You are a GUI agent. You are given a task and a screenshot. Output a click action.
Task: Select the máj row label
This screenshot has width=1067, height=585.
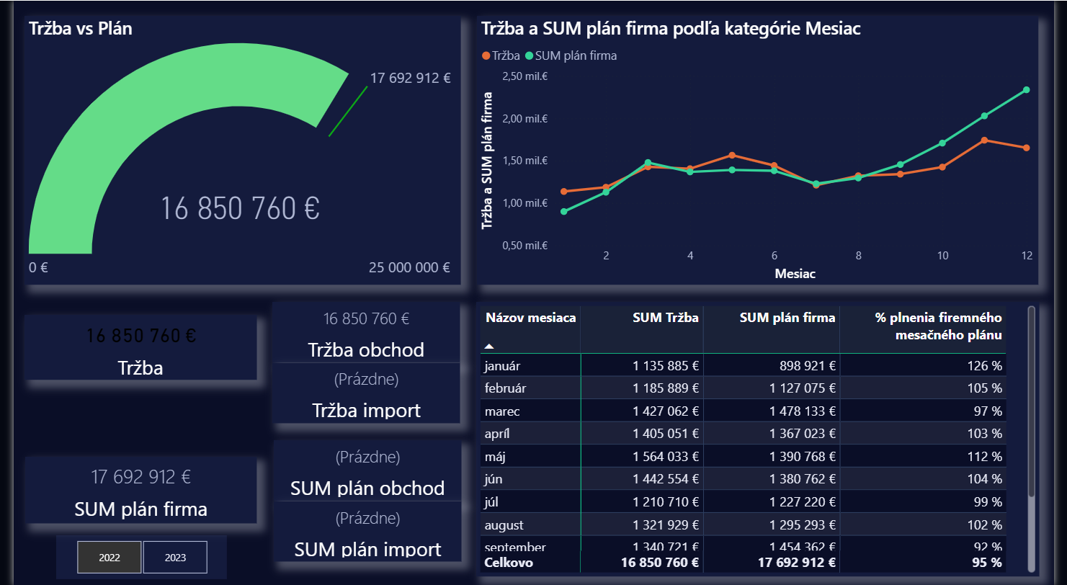point(495,457)
